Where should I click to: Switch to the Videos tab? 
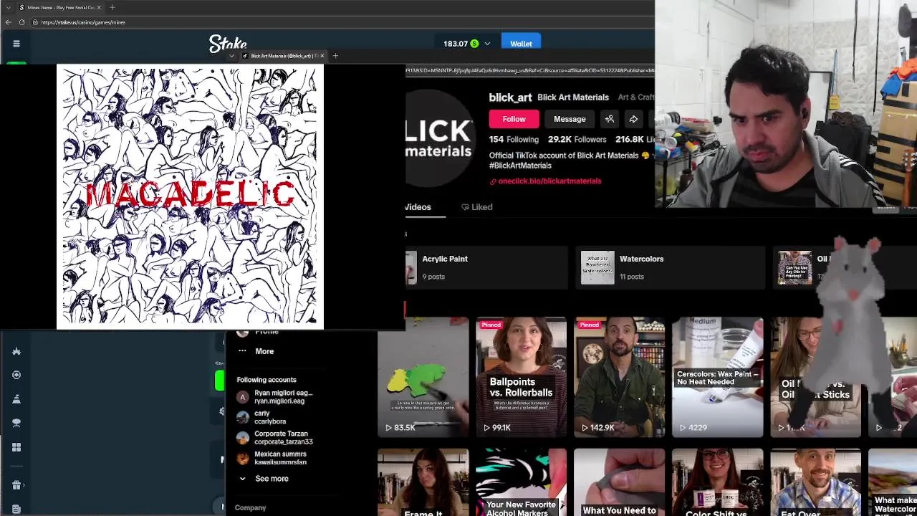[x=418, y=207]
